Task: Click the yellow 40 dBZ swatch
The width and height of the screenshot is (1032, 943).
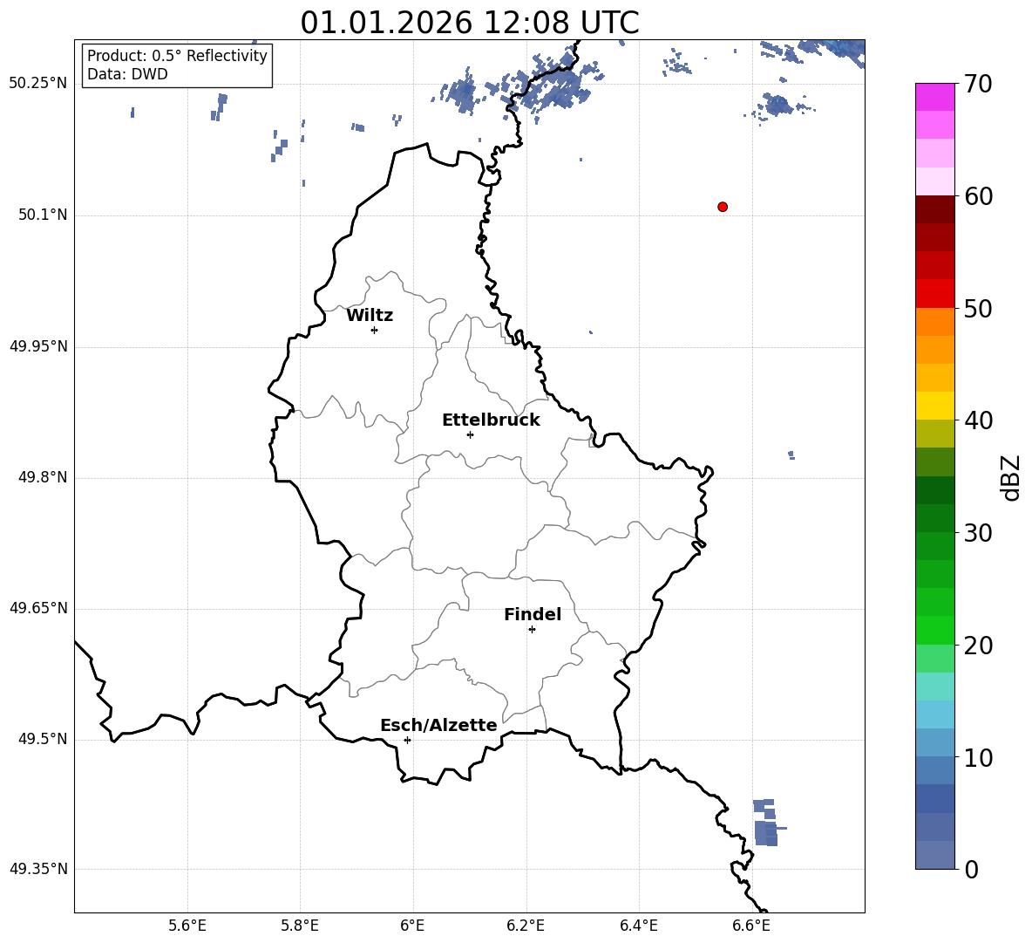Action: click(934, 406)
